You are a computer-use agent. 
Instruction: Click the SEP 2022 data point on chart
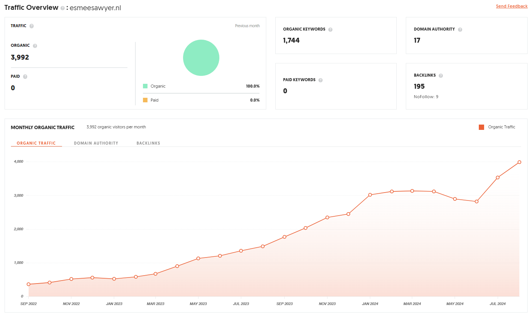[28, 284]
